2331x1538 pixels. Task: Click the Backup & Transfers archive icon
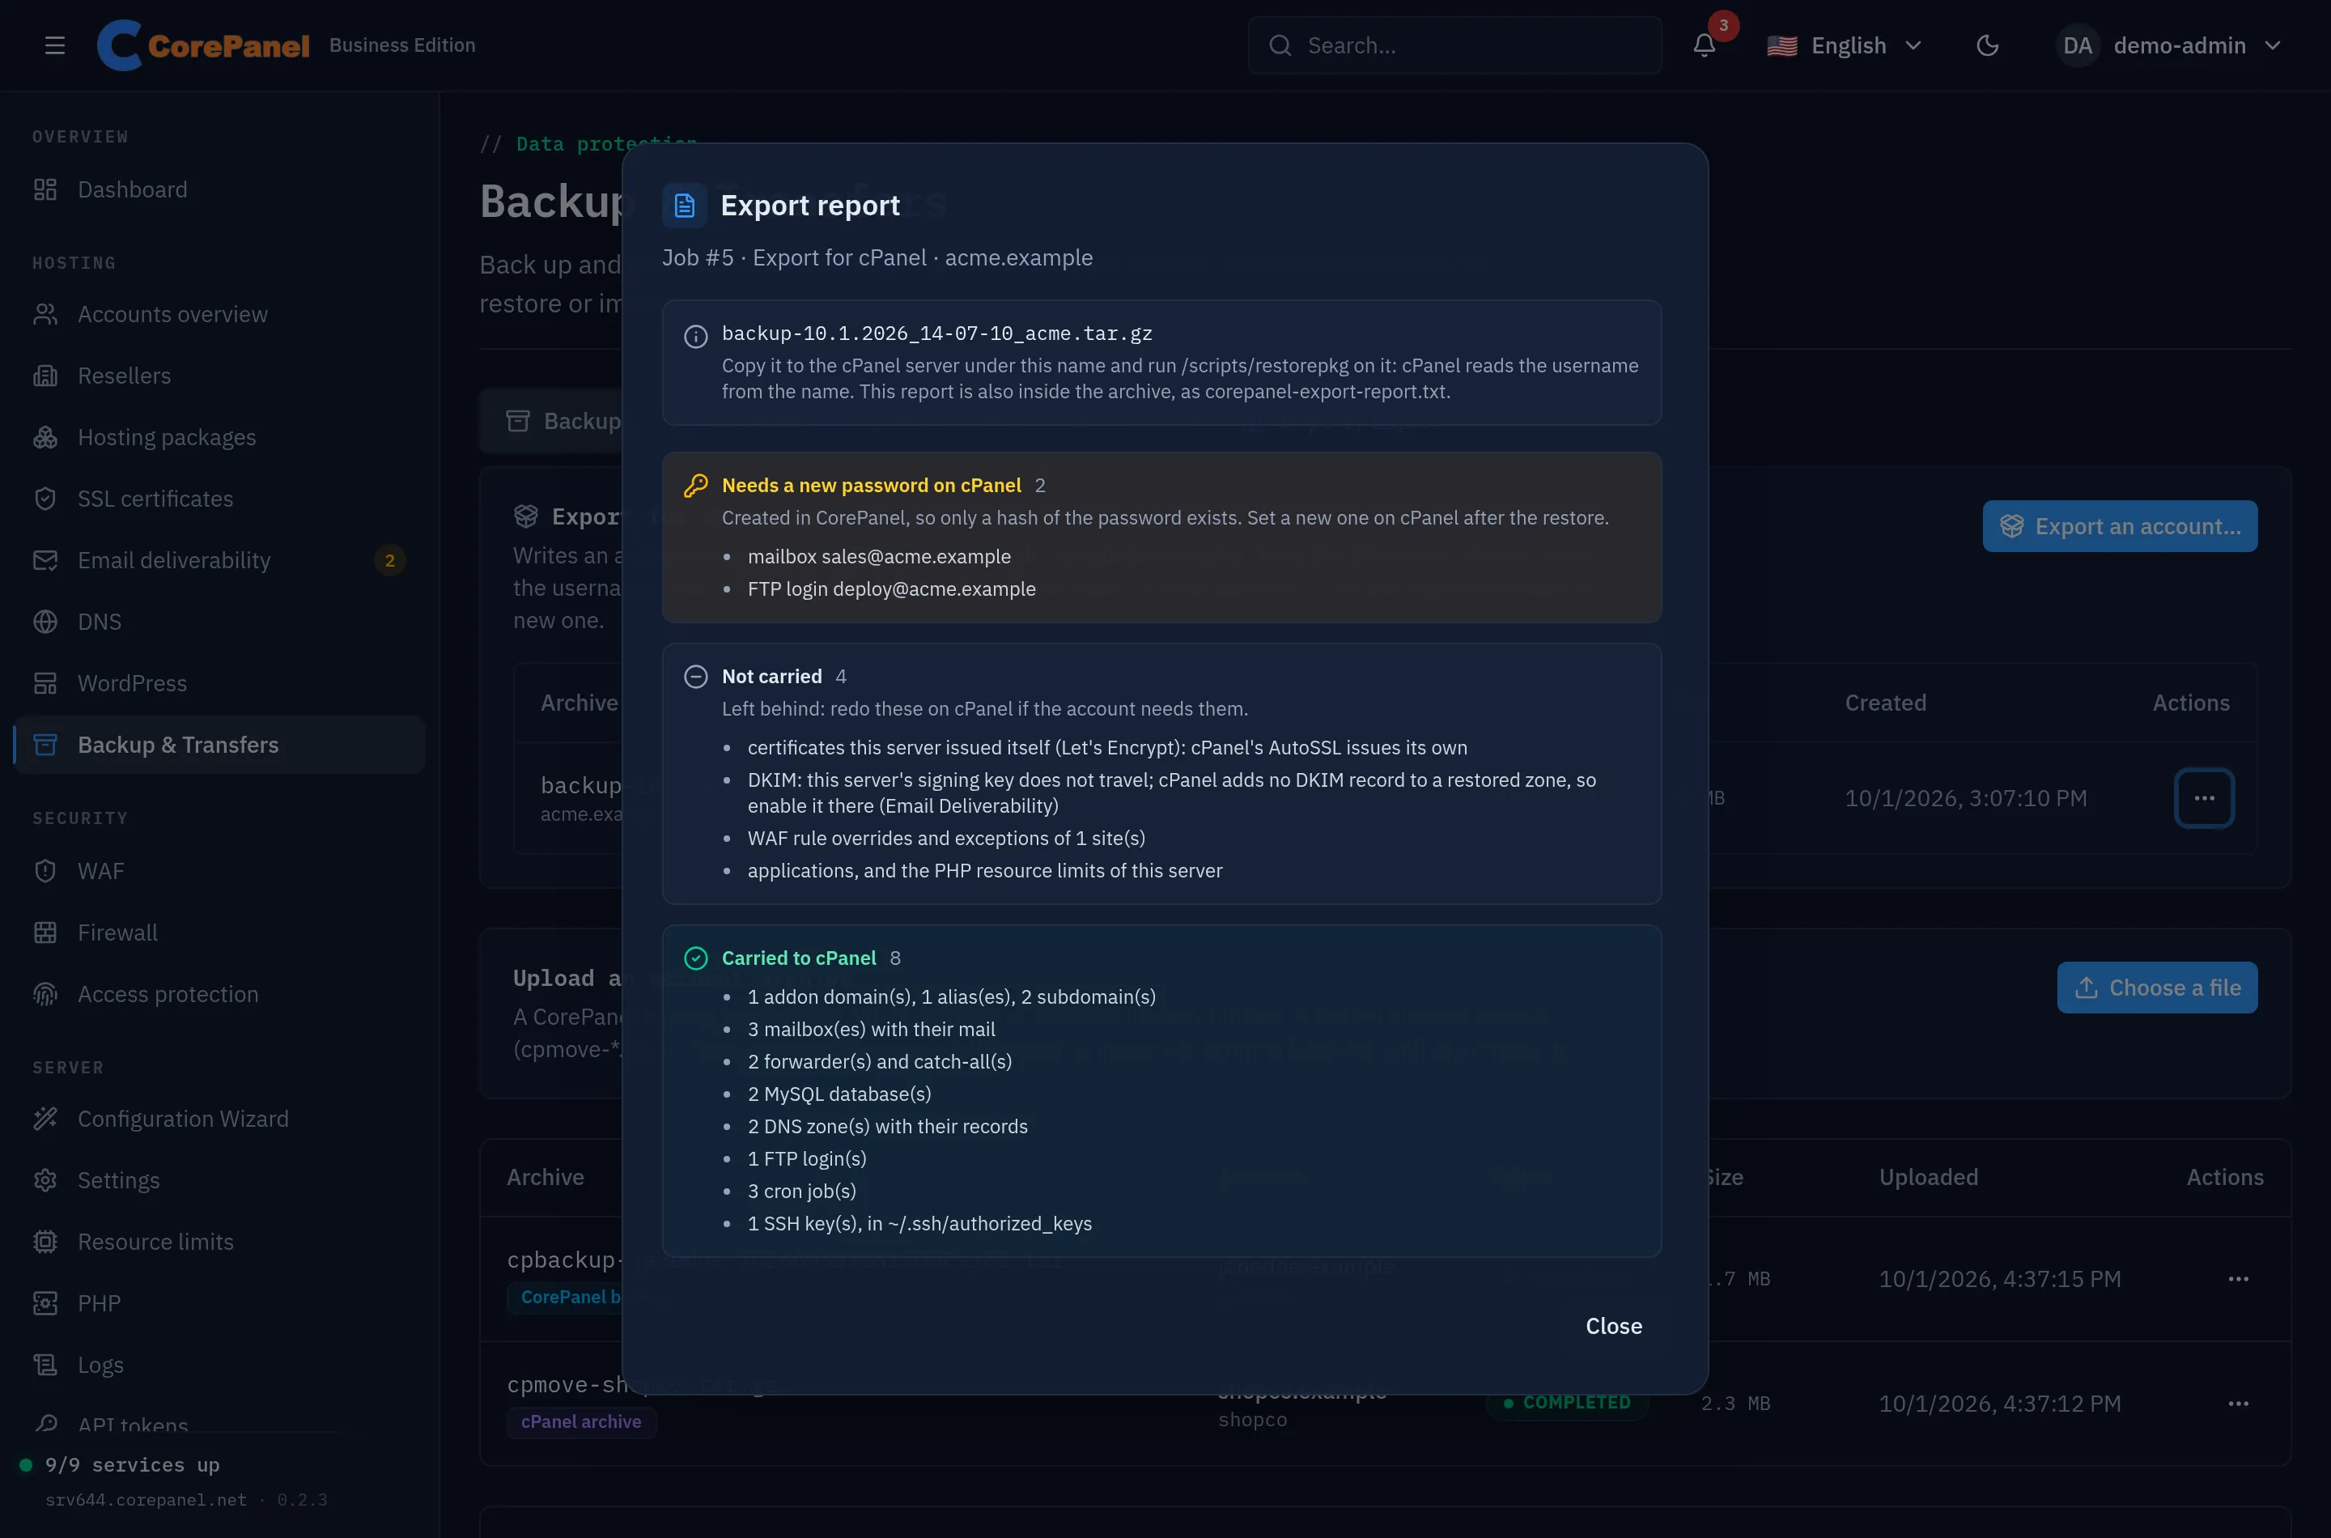pos(45,745)
